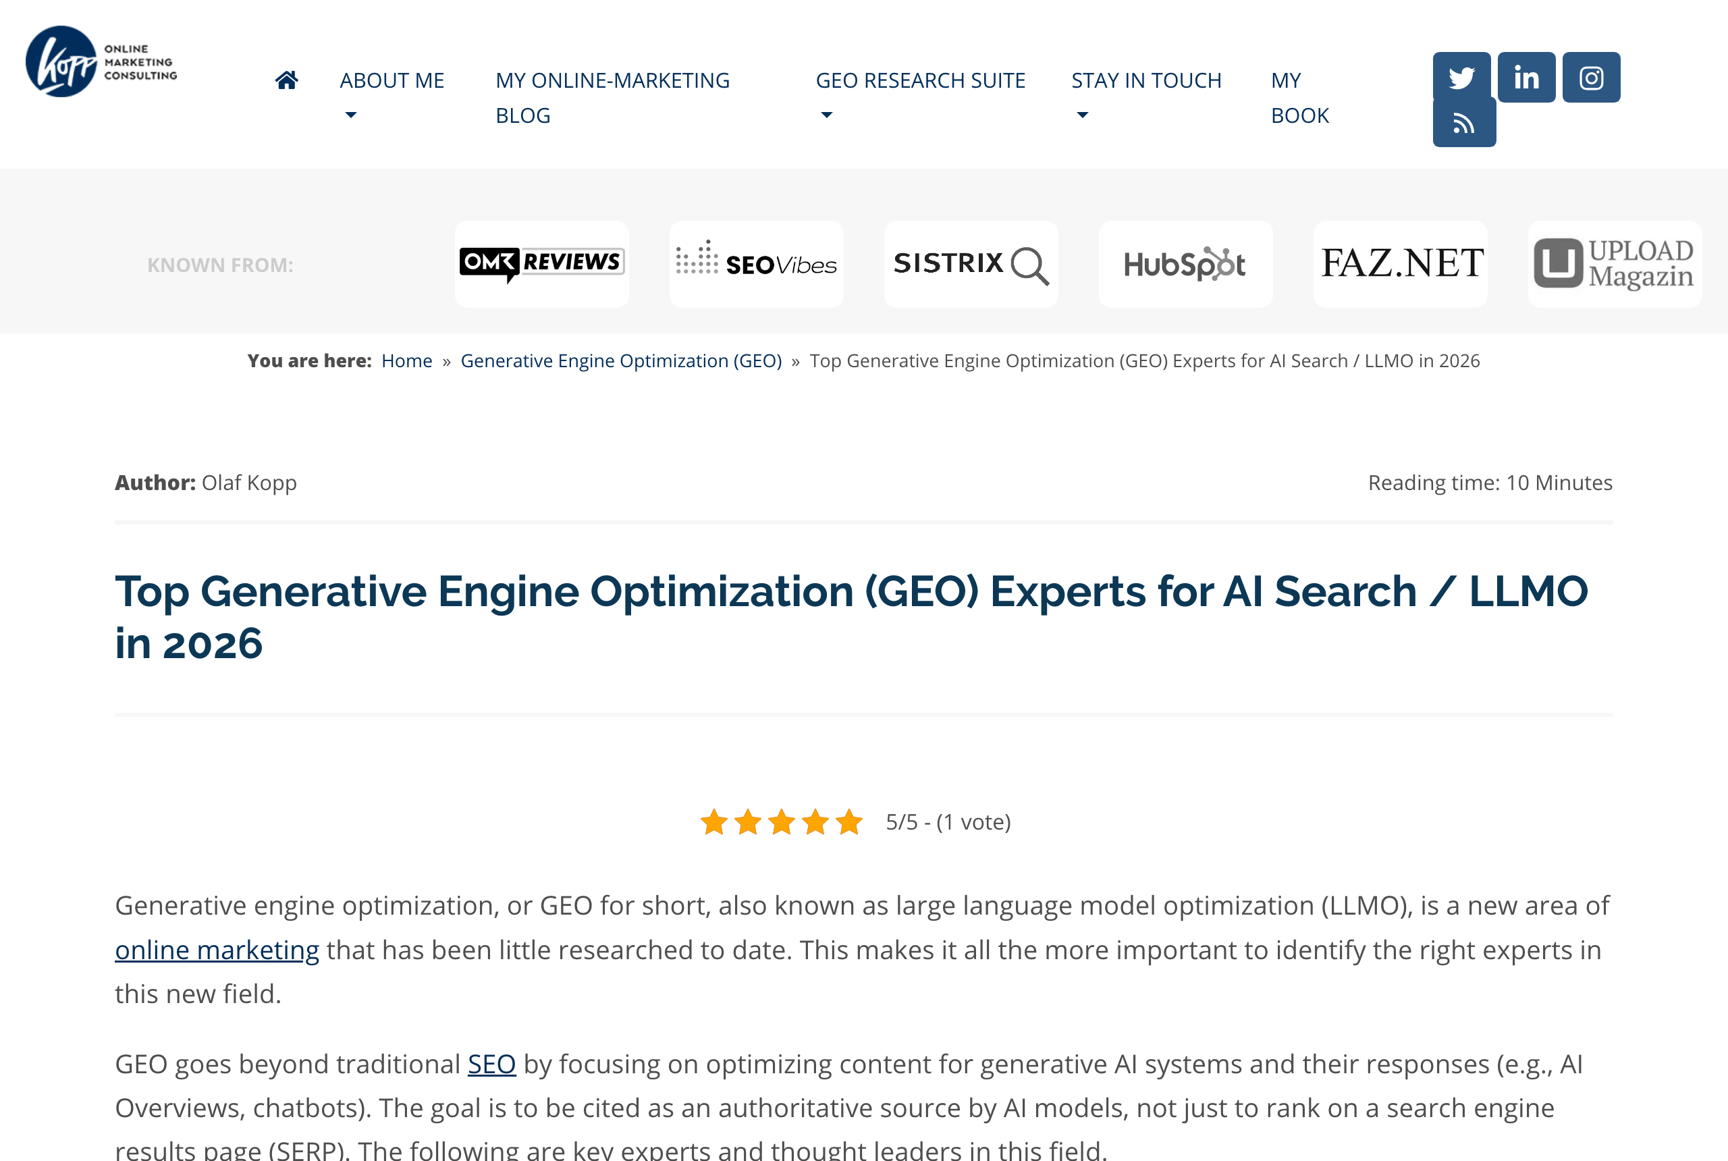Click the HubSpot logo
The width and height of the screenshot is (1728, 1161).
click(x=1185, y=264)
